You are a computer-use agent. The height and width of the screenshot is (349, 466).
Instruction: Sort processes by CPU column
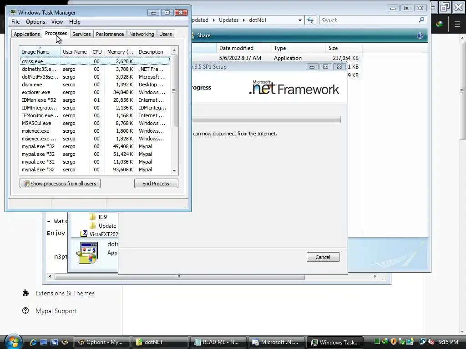point(97,52)
